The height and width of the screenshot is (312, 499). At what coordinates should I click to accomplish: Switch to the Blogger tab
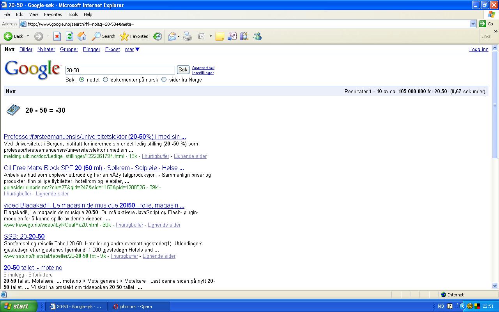(92, 50)
